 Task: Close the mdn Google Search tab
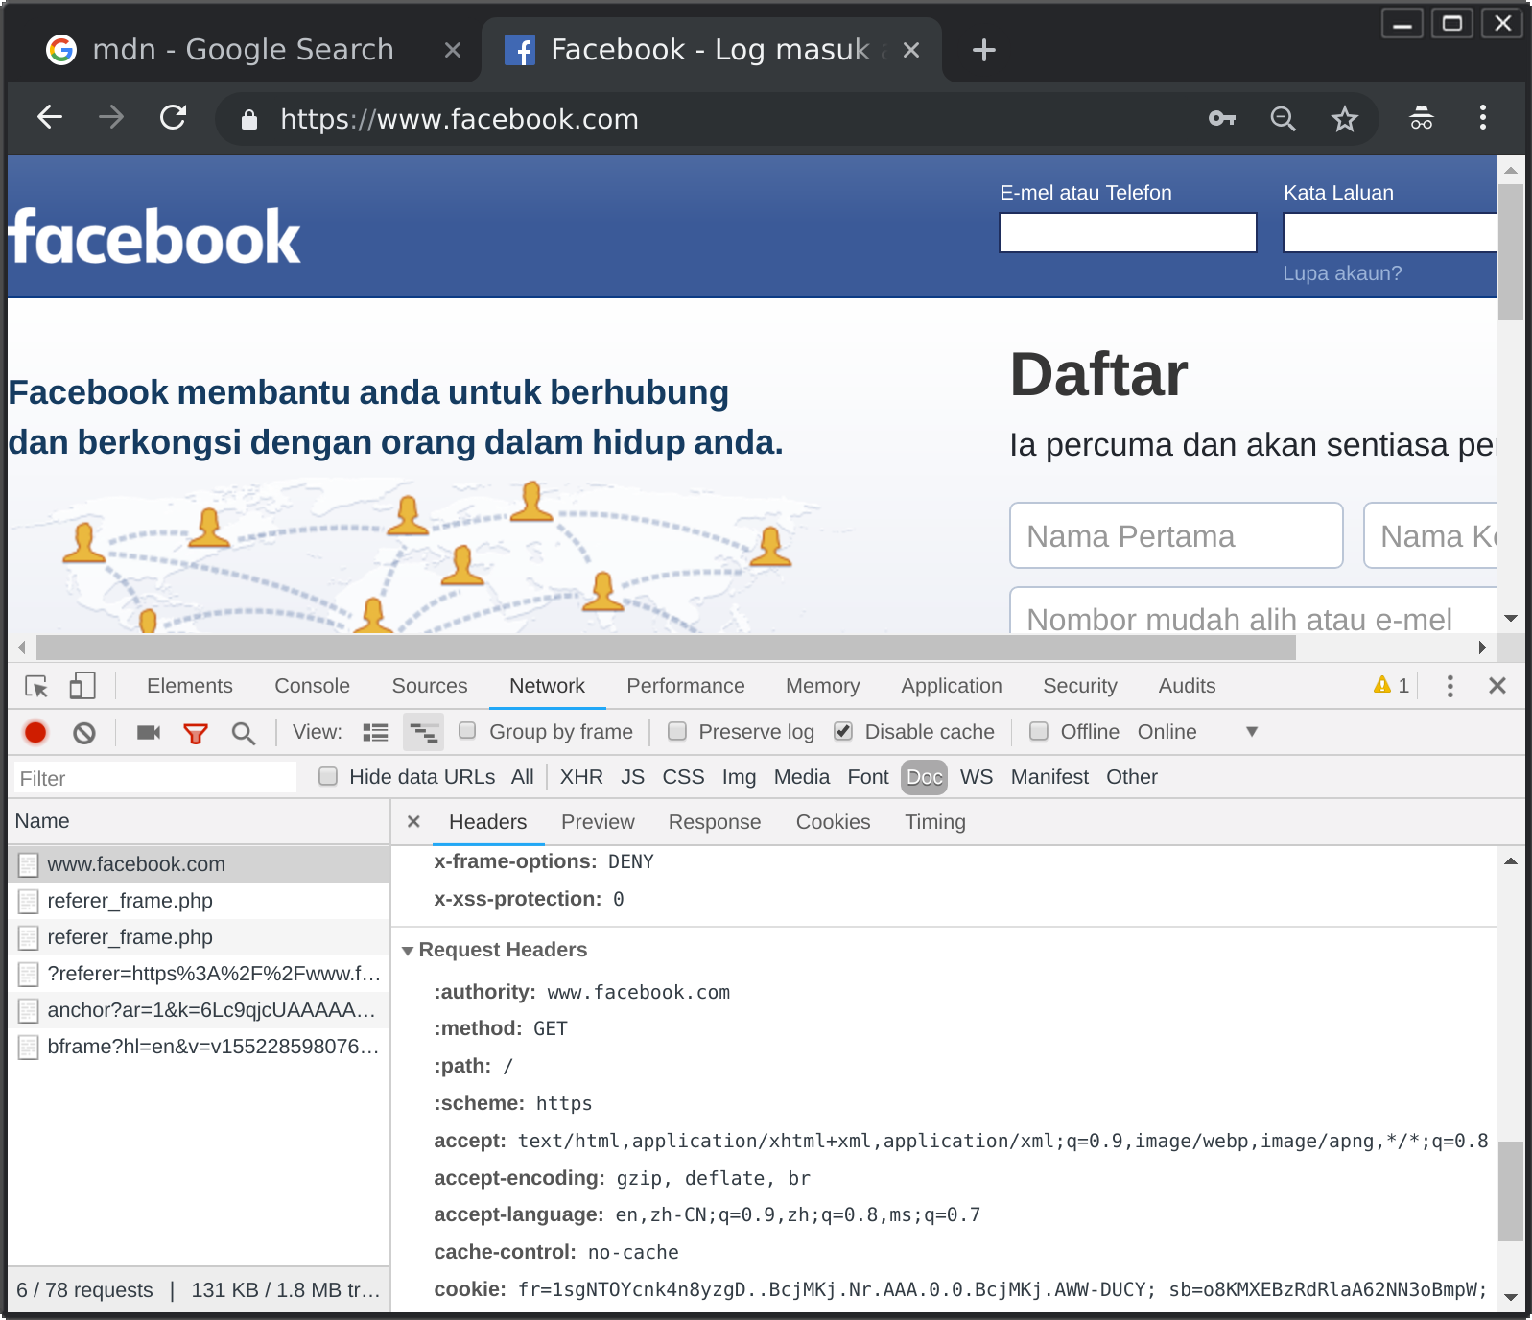(x=453, y=50)
